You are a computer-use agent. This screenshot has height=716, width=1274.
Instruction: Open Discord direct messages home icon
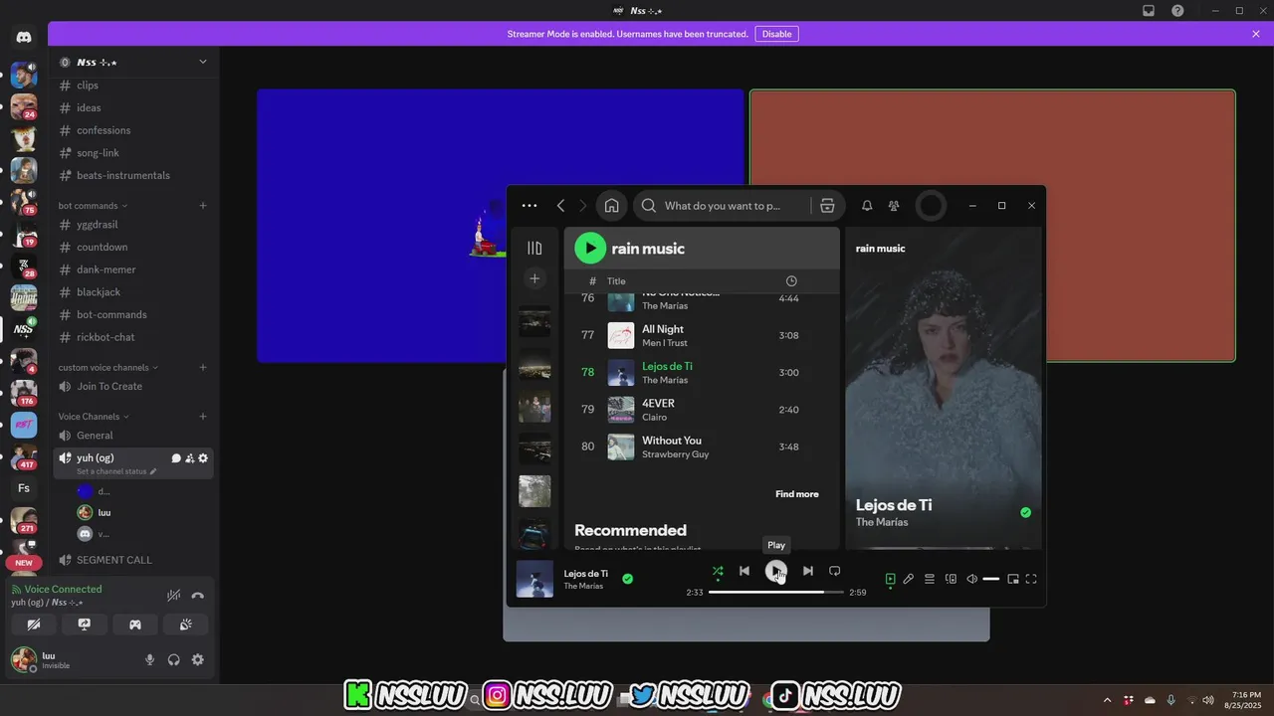pyautogui.click(x=24, y=37)
